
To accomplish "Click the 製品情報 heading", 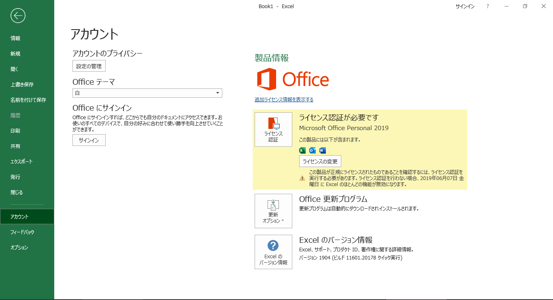I will click(272, 58).
